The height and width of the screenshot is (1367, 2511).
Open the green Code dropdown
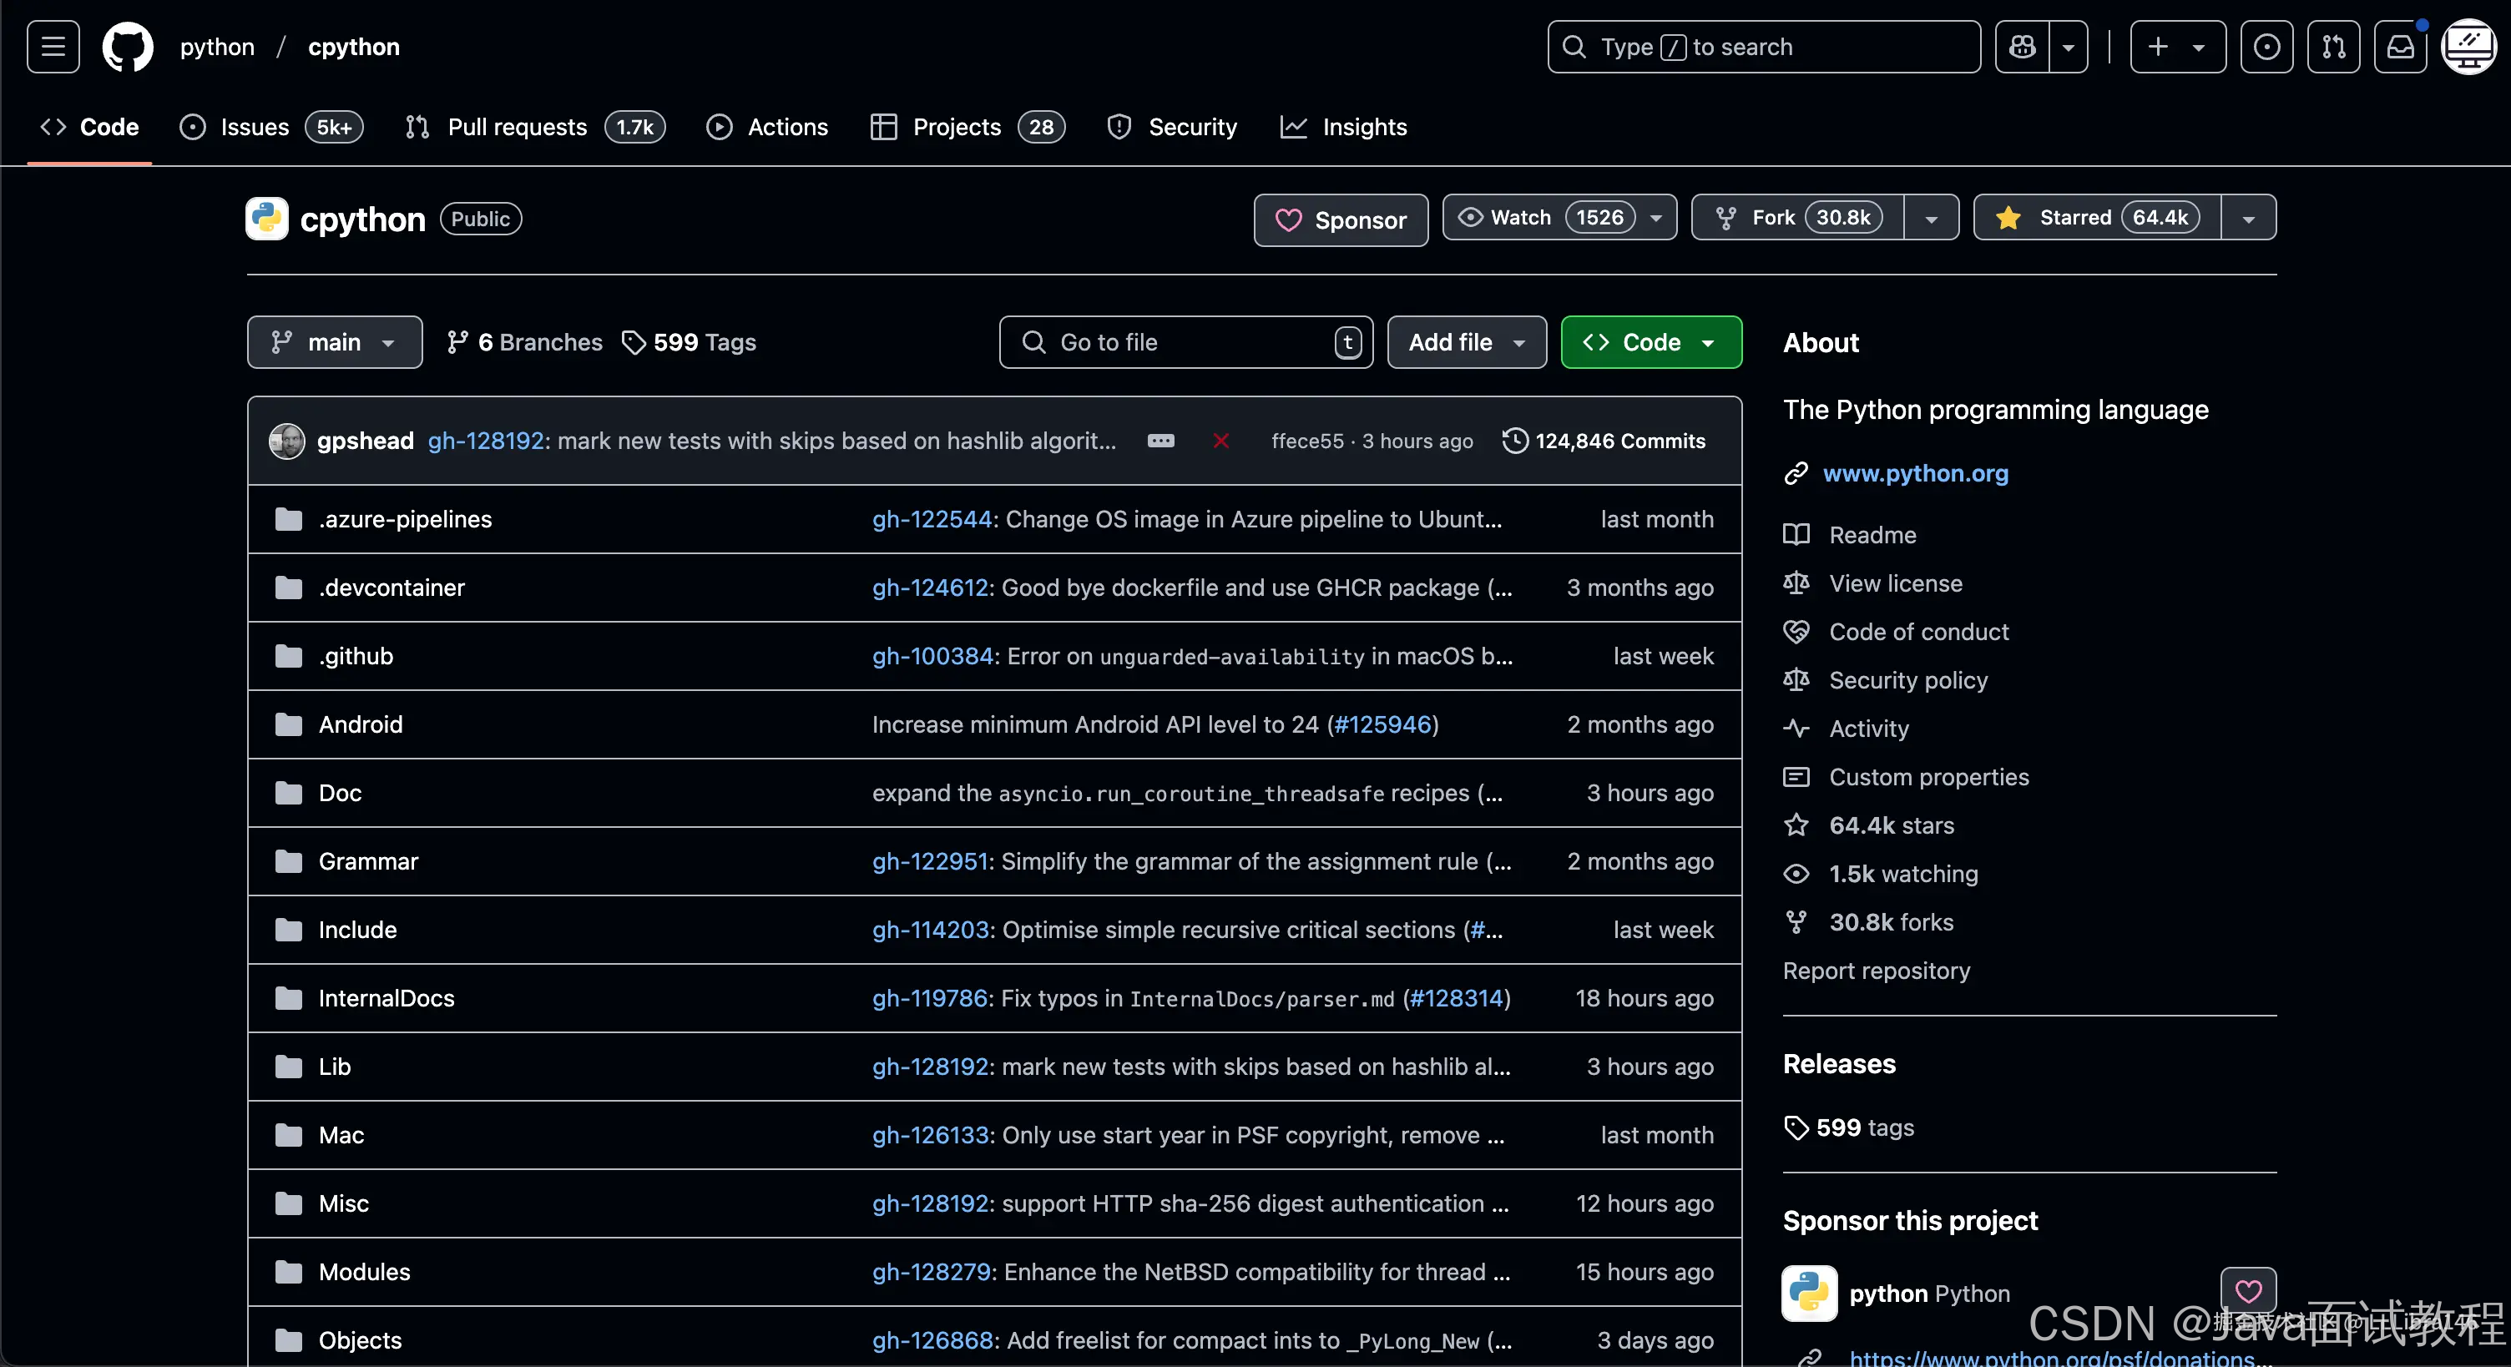[x=1651, y=342]
